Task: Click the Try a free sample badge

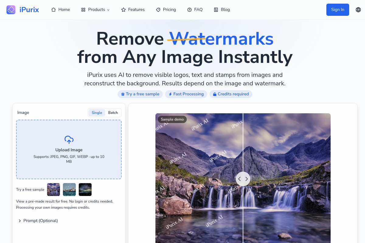Action: point(140,94)
